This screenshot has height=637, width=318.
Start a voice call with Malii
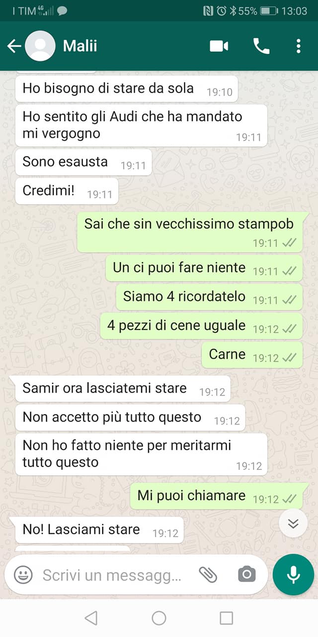(261, 46)
